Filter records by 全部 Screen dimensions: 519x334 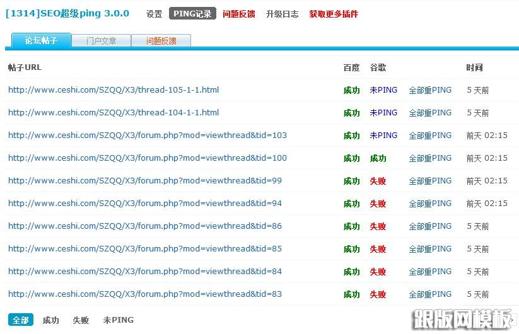(x=20, y=320)
